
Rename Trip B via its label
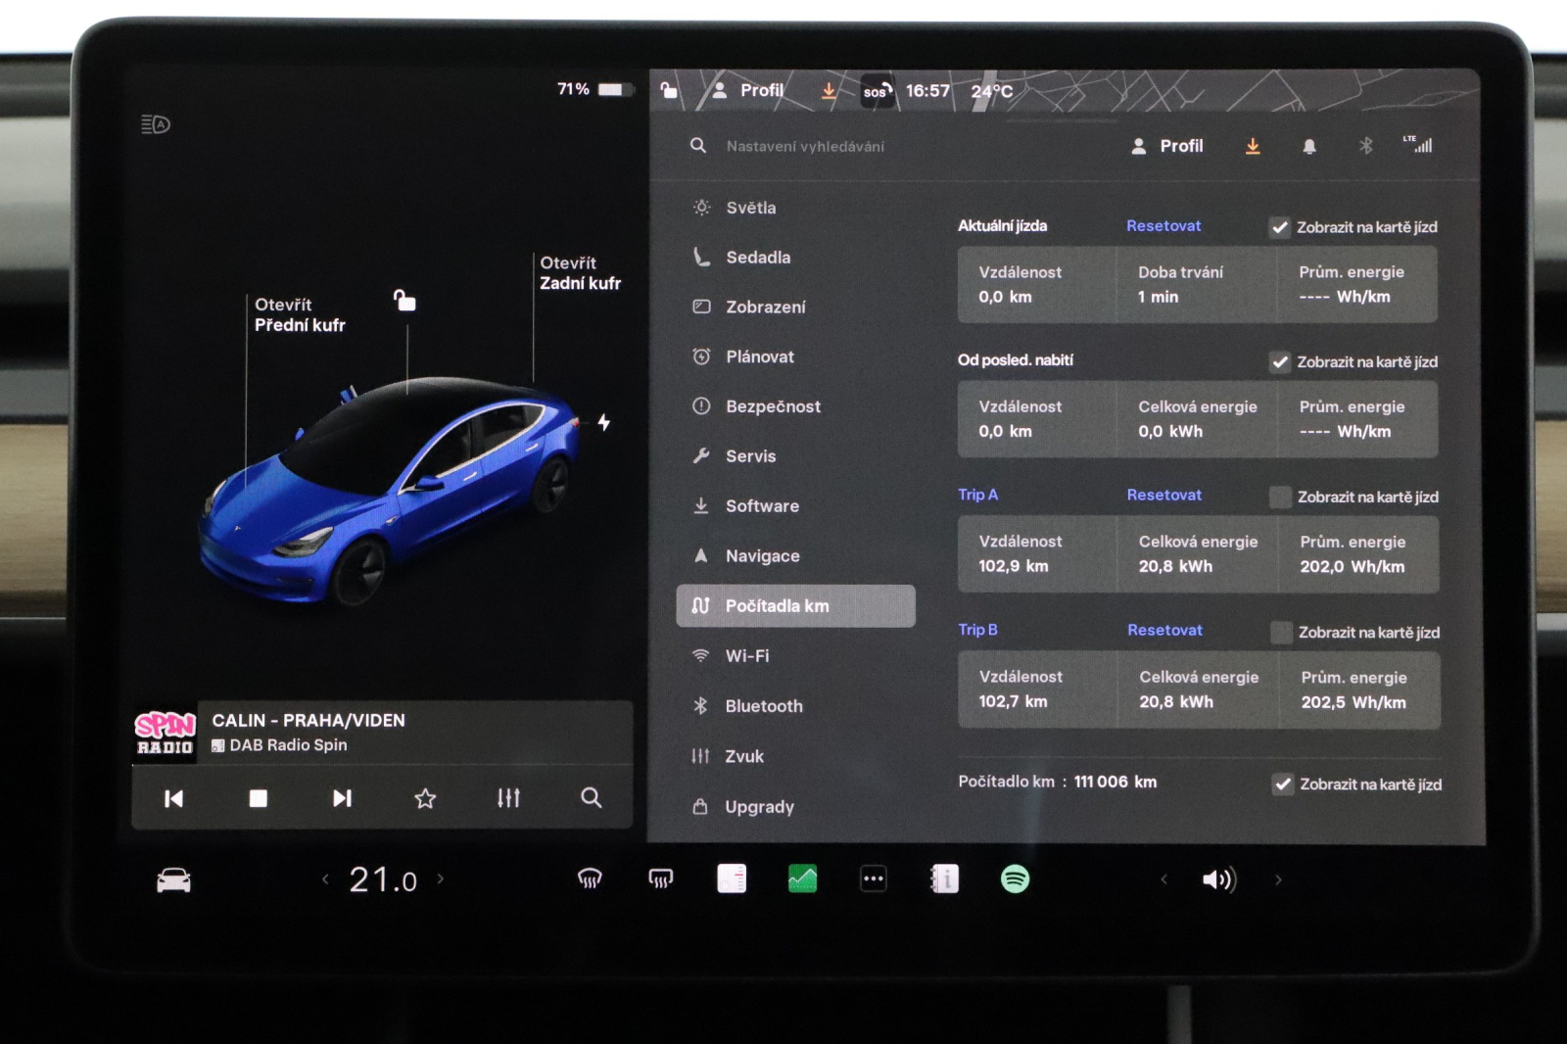pos(977,630)
